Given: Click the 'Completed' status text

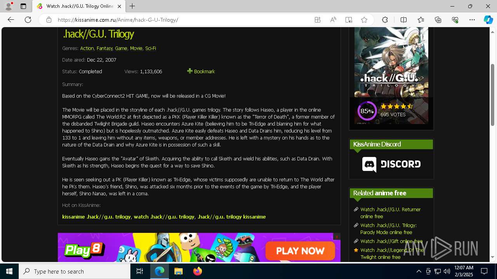Looking at the screenshot, I should coord(90,72).
